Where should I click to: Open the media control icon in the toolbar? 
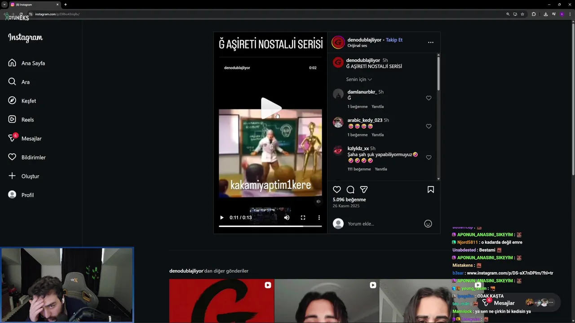click(x=553, y=14)
